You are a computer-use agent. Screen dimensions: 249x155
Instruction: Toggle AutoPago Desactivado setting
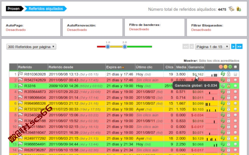16,30
